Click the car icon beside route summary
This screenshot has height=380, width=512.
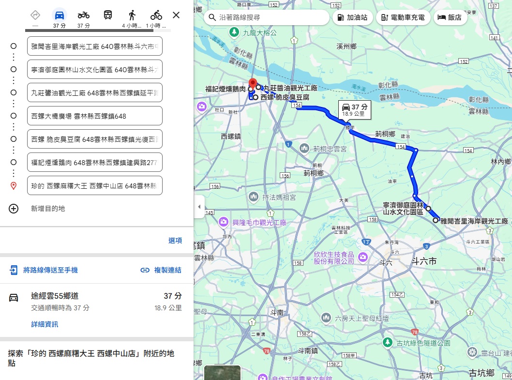[14, 297]
